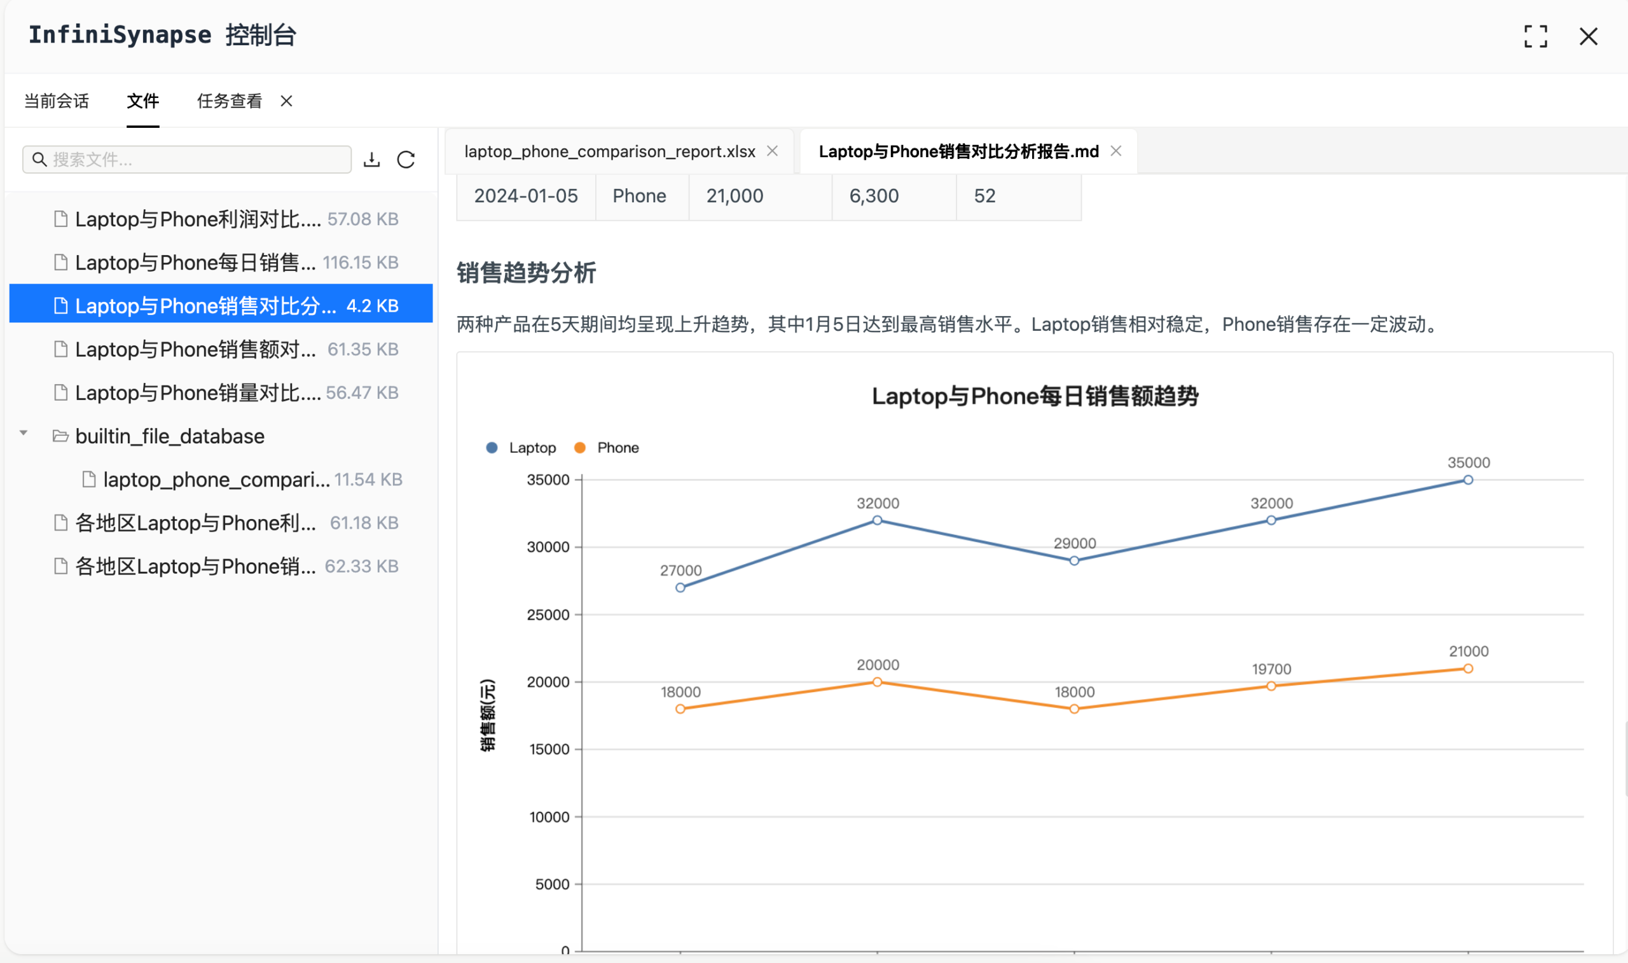This screenshot has height=963, width=1628.
Task: Switch to the 当前会话 tab
Action: click(x=56, y=100)
